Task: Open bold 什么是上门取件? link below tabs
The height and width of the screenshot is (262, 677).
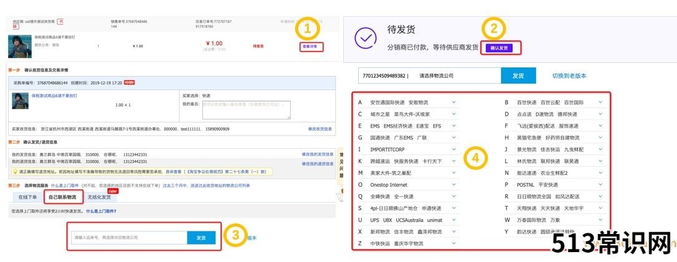Action: pyautogui.click(x=100, y=211)
